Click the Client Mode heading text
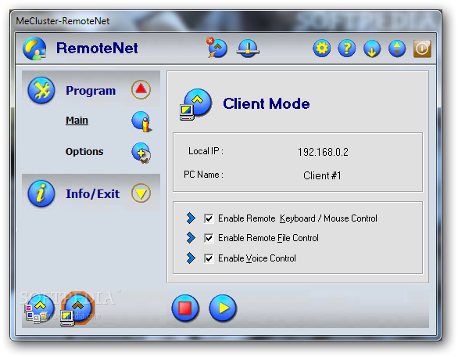This screenshot has height=357, width=458. pos(266,103)
